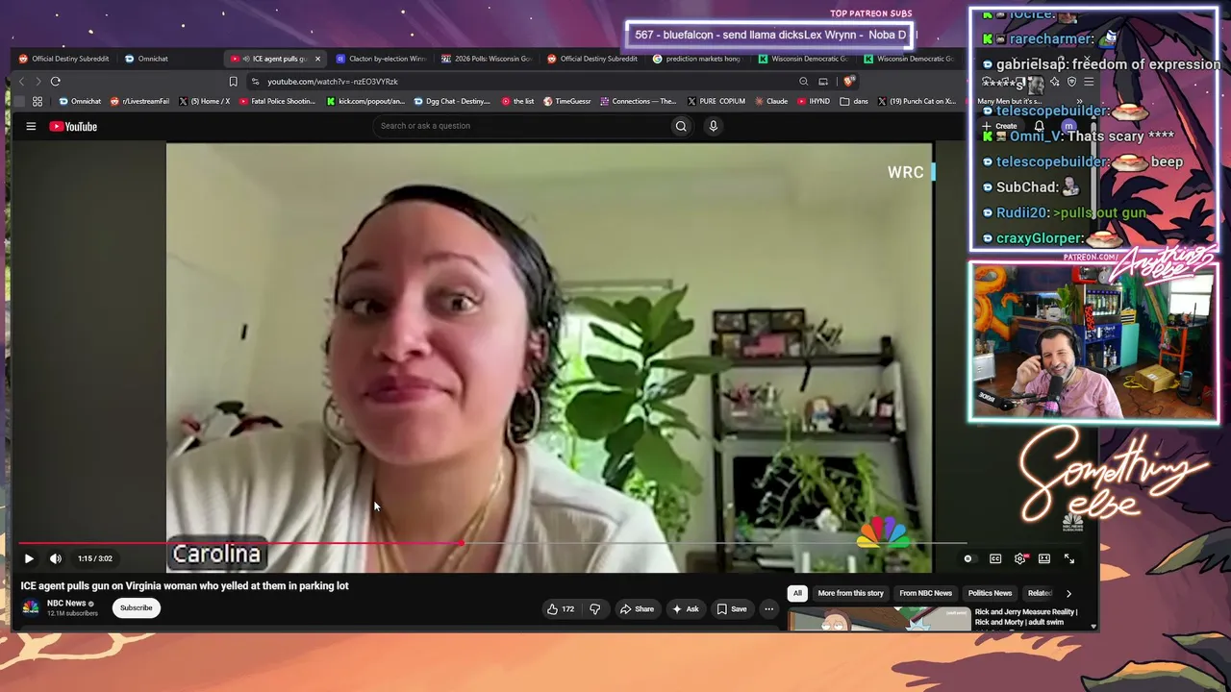Open the r/LivestreamFail bookmark
The image size is (1231, 692).
pos(140,101)
